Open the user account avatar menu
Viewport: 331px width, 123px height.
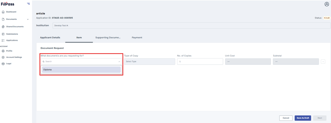327,4
